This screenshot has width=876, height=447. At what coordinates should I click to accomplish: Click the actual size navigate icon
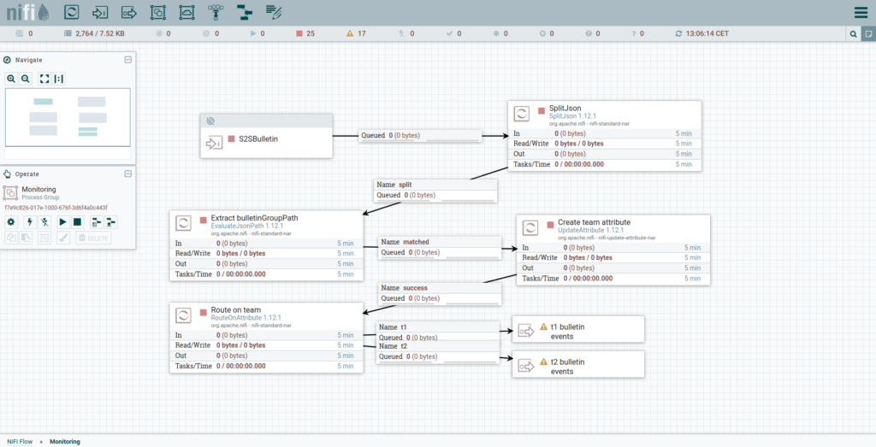click(x=59, y=79)
